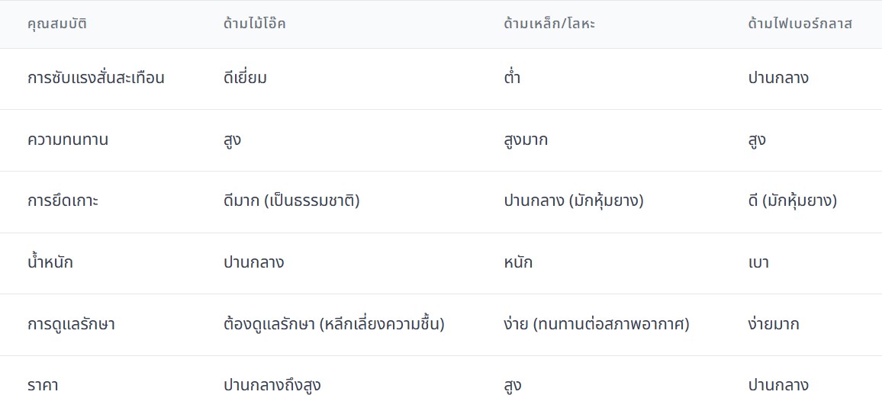Select the หนัก cell in น้ำหนัก row
Image resolution: width=882 pixels, height=414 pixels.
(518, 263)
